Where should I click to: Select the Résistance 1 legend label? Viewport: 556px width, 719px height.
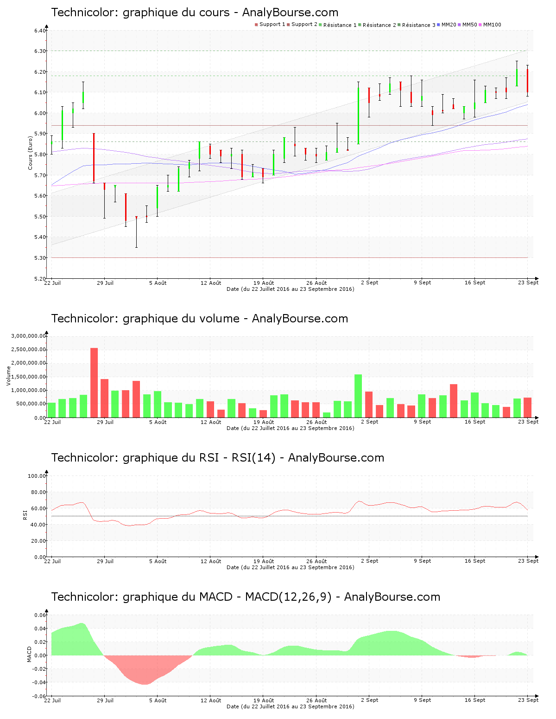coord(340,25)
